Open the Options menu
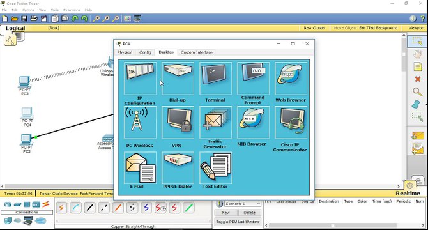Screen dimensions: 428x230 pos(28,10)
